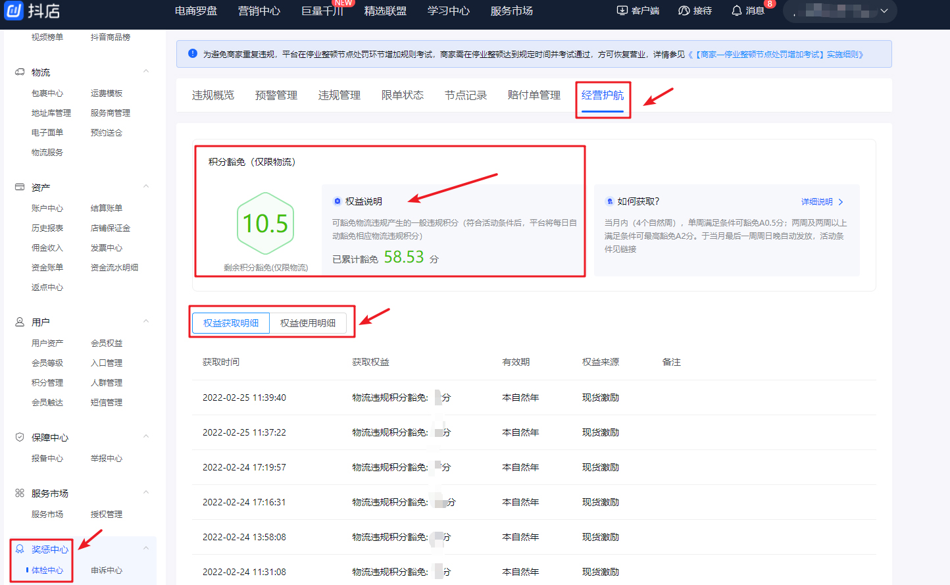
Task: Click the 用户 person icon in sidebar
Action: coord(20,322)
